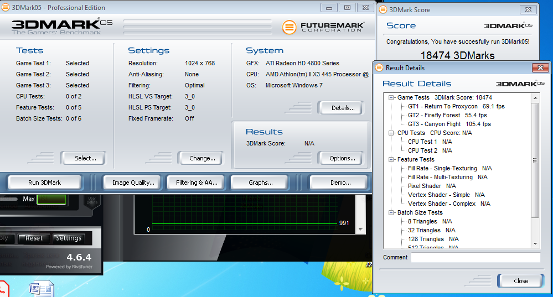Close the Result Details dialog via Close button
This screenshot has width=553, height=297.
[x=520, y=281]
